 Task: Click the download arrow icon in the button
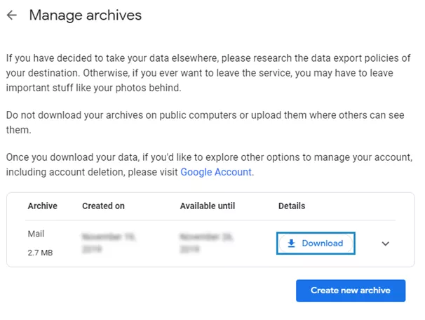point(292,244)
